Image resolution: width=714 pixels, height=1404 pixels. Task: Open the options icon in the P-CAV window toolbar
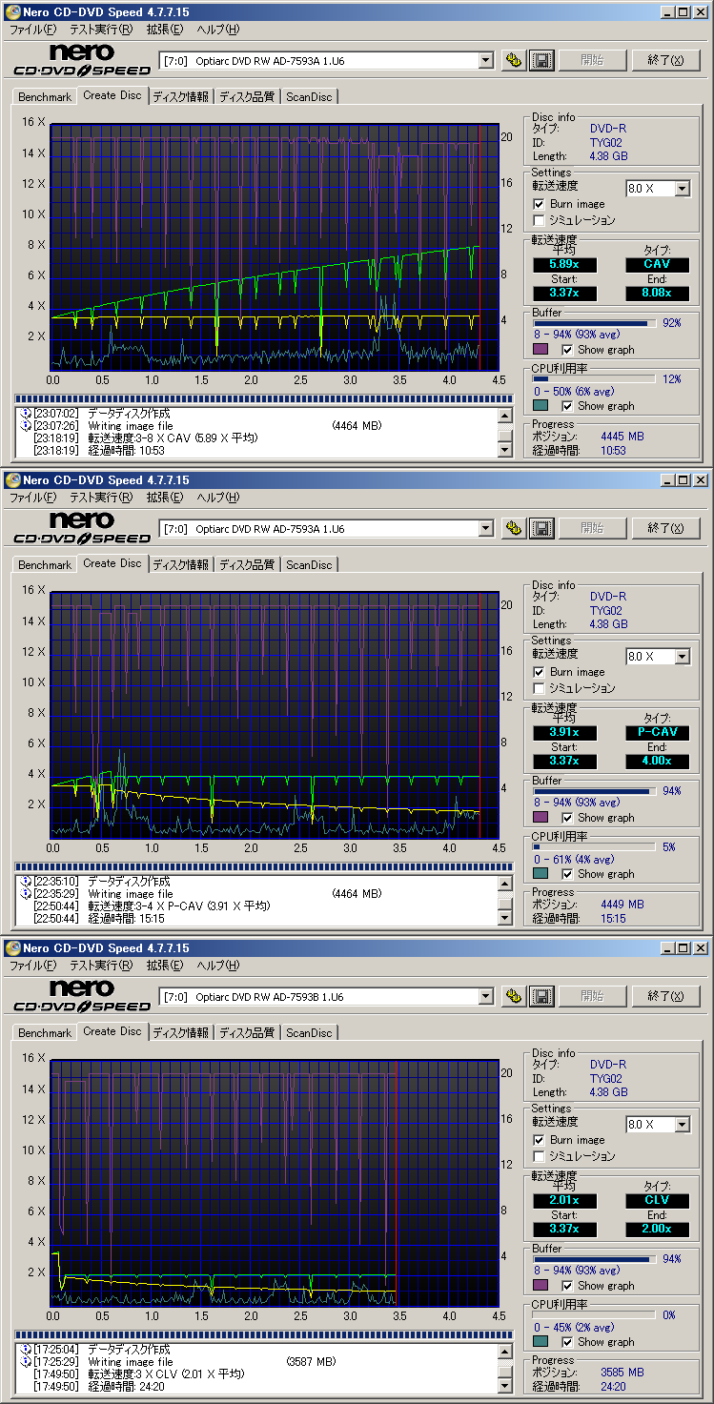(514, 528)
